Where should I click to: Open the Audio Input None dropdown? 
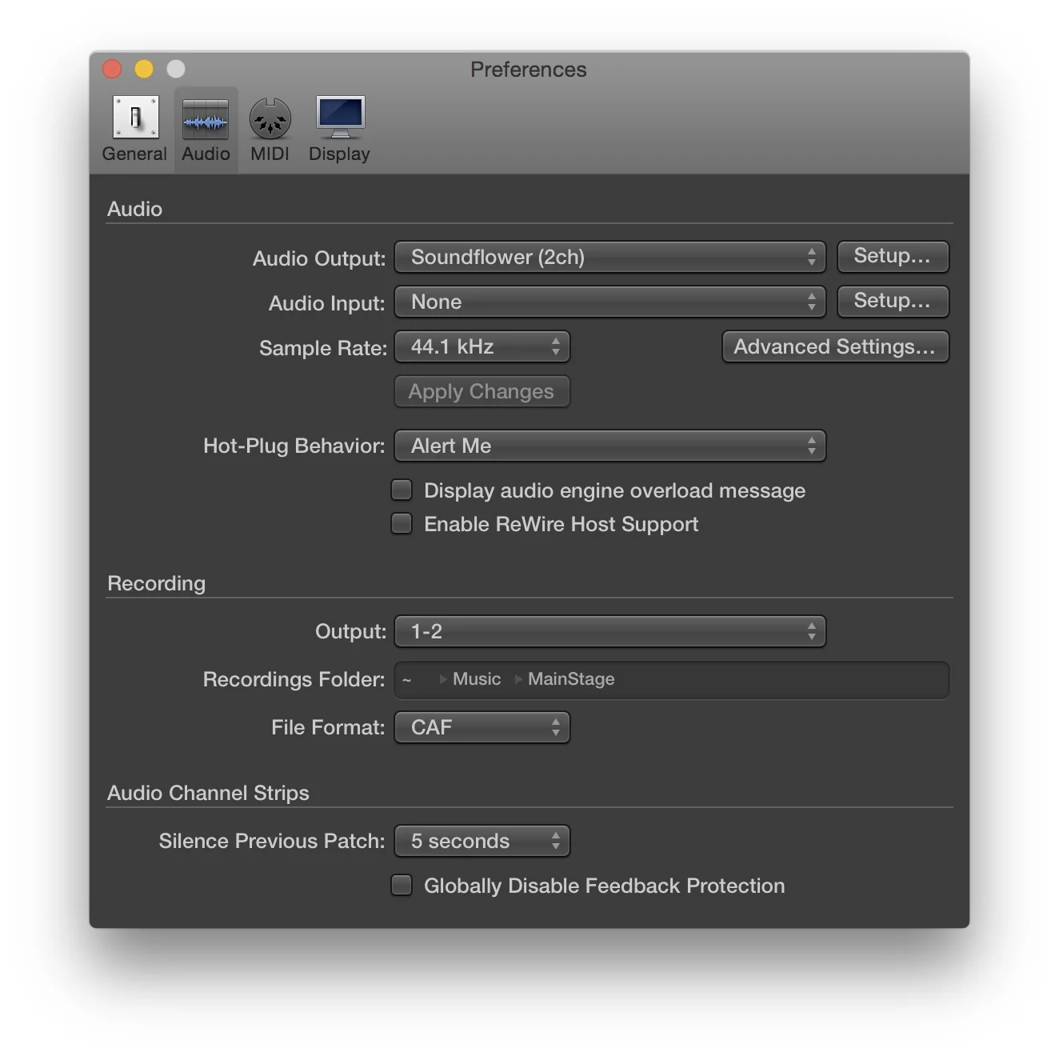(609, 302)
